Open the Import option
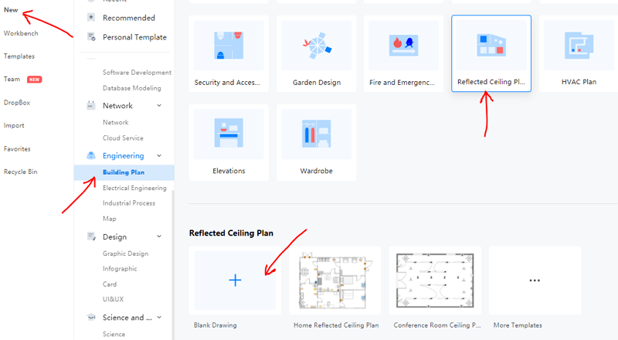The width and height of the screenshot is (618, 340). point(14,125)
